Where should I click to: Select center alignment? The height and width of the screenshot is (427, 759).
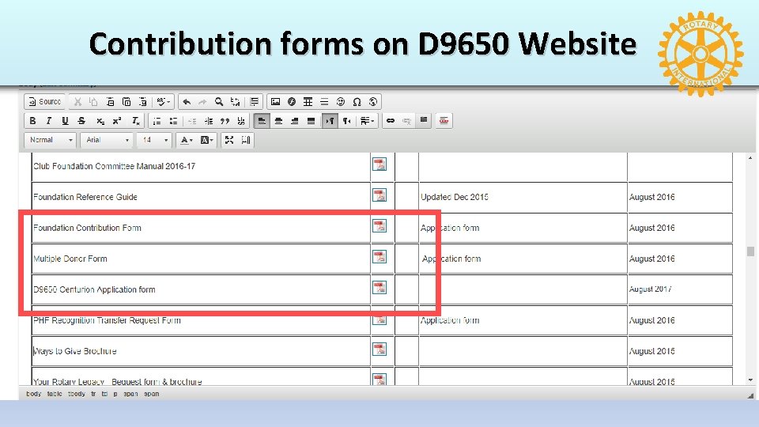coord(278,120)
